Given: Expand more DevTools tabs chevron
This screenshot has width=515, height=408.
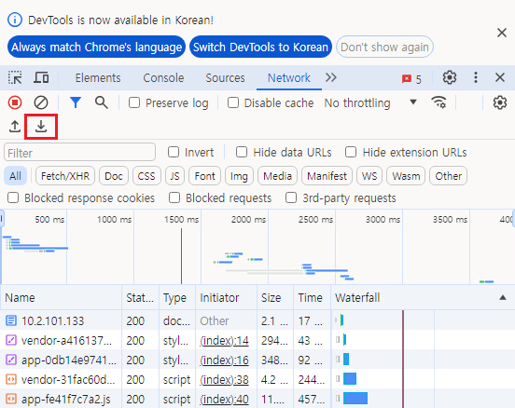Looking at the screenshot, I should tap(331, 77).
